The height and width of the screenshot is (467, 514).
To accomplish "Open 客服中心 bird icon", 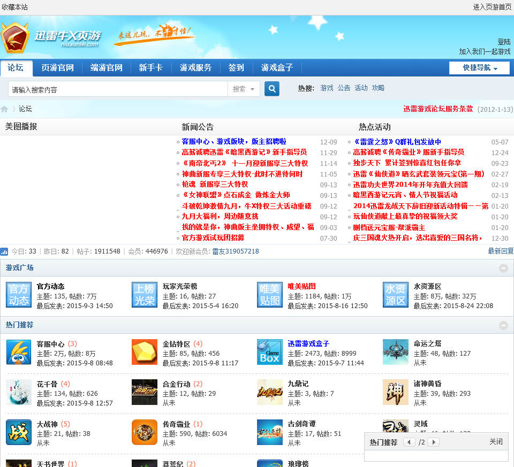I will click(19, 352).
